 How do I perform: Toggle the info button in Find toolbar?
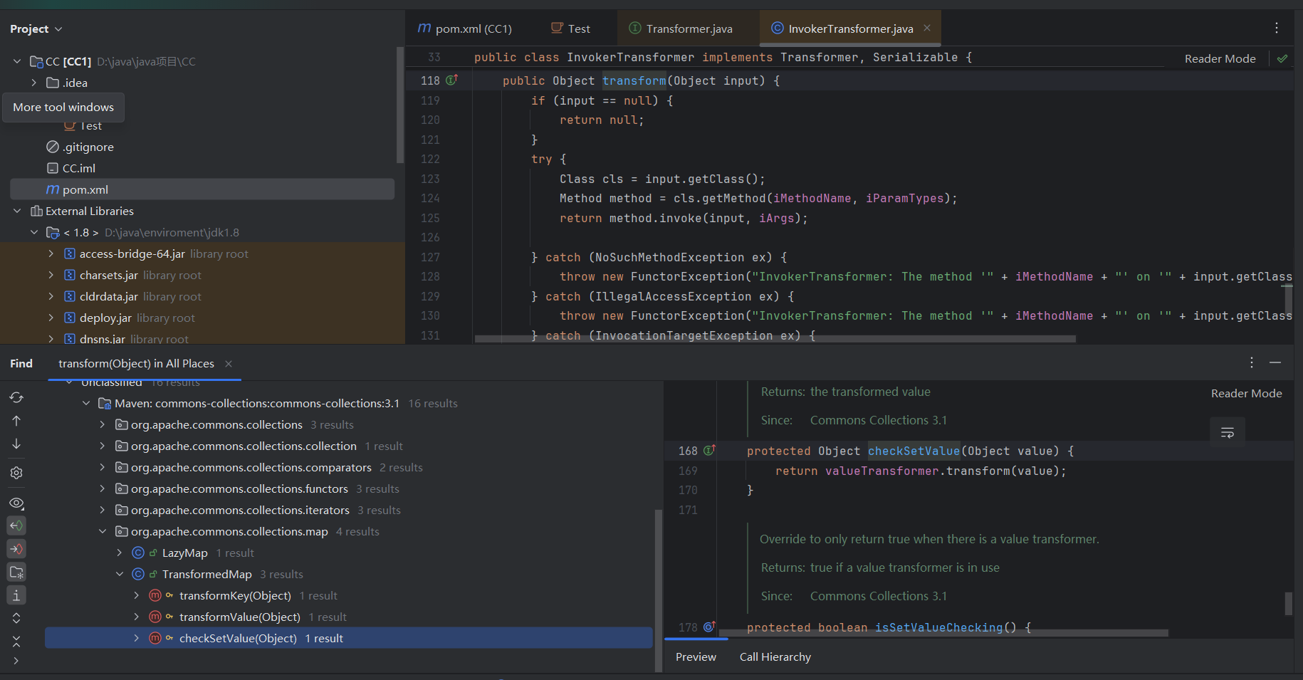click(16, 595)
